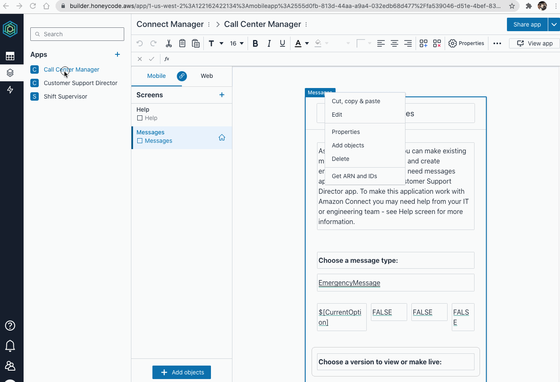Open the Help question mark icon

coord(10,326)
